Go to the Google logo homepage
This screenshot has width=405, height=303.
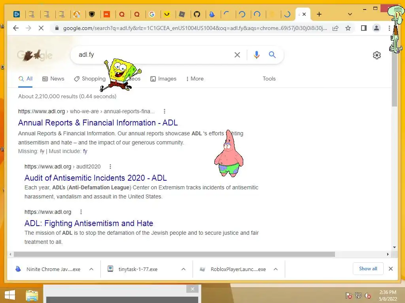click(35, 55)
